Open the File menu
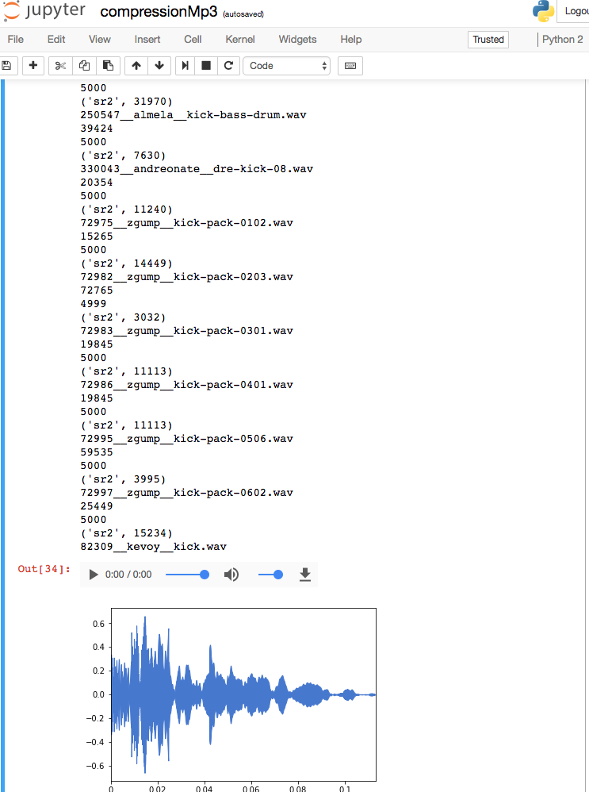 point(16,40)
